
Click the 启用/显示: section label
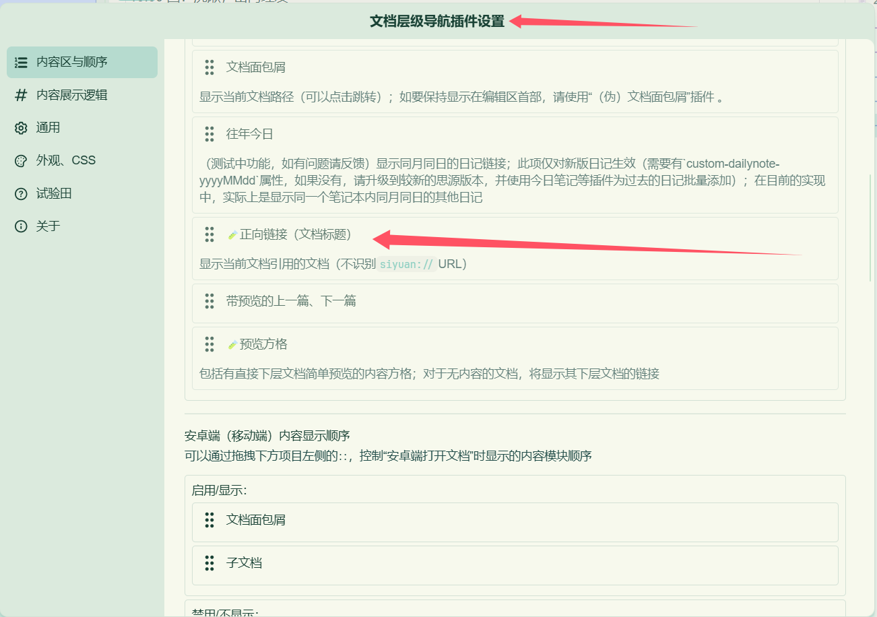(220, 490)
